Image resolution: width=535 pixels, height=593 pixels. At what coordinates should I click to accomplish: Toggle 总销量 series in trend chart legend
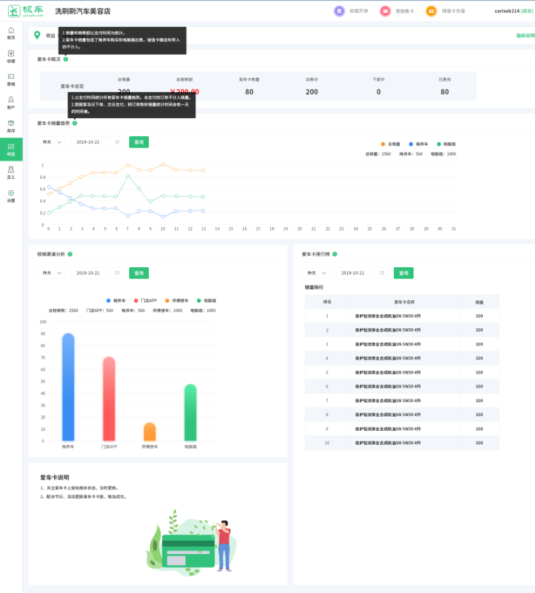pyautogui.click(x=391, y=144)
